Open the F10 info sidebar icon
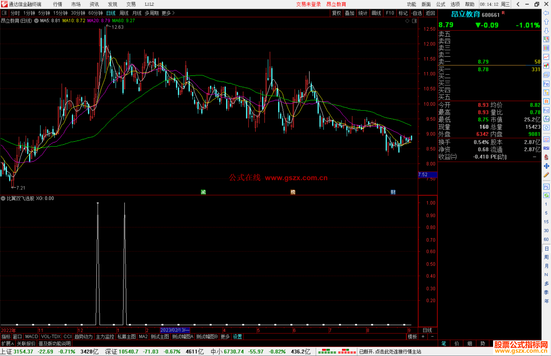This screenshot has width=551, height=356. [x=546, y=84]
